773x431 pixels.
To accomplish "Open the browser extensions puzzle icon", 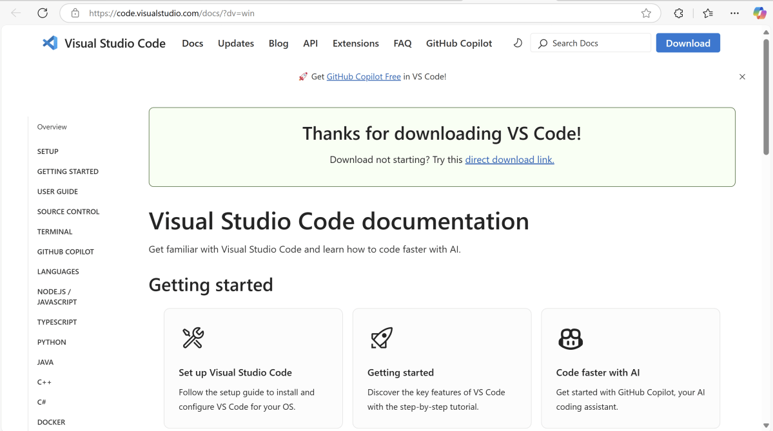I will [678, 13].
